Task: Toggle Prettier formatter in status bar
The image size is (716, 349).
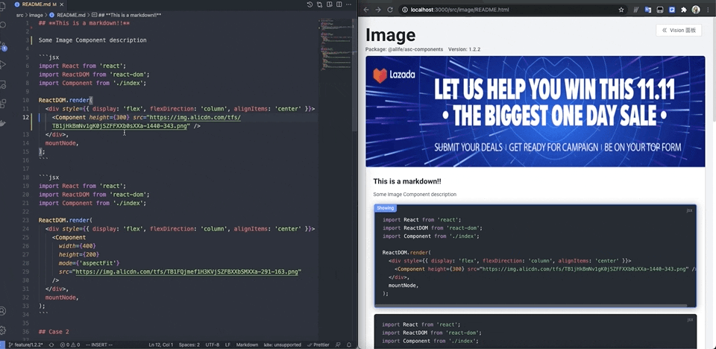Action: 318,345
